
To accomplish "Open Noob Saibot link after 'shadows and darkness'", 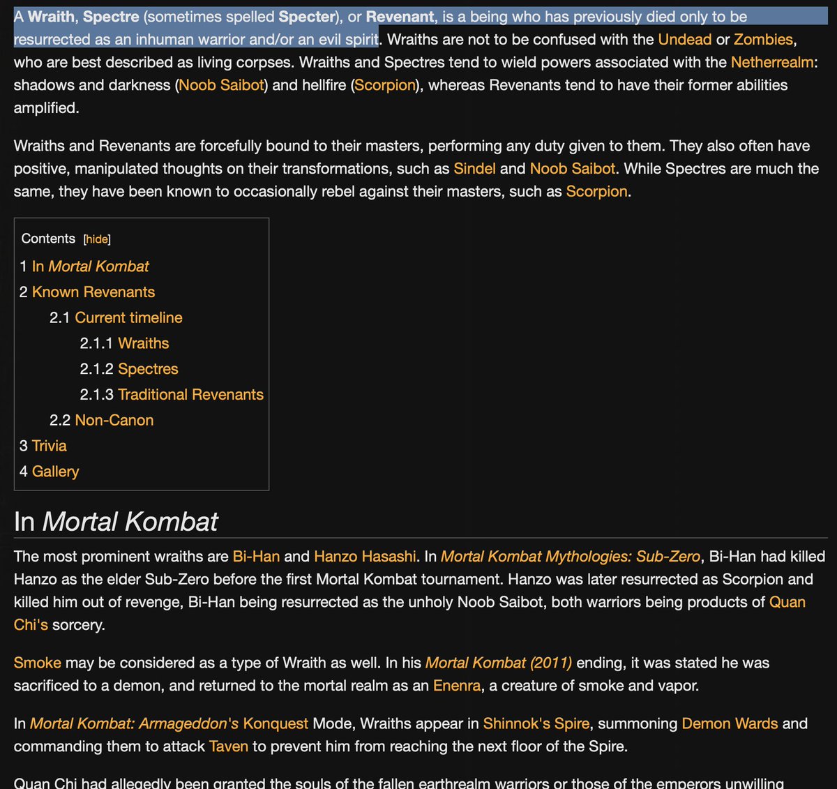I will coord(222,85).
